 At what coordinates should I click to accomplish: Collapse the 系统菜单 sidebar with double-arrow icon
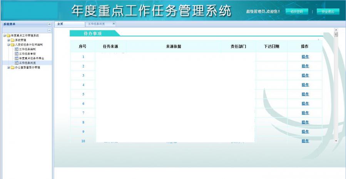49,24
